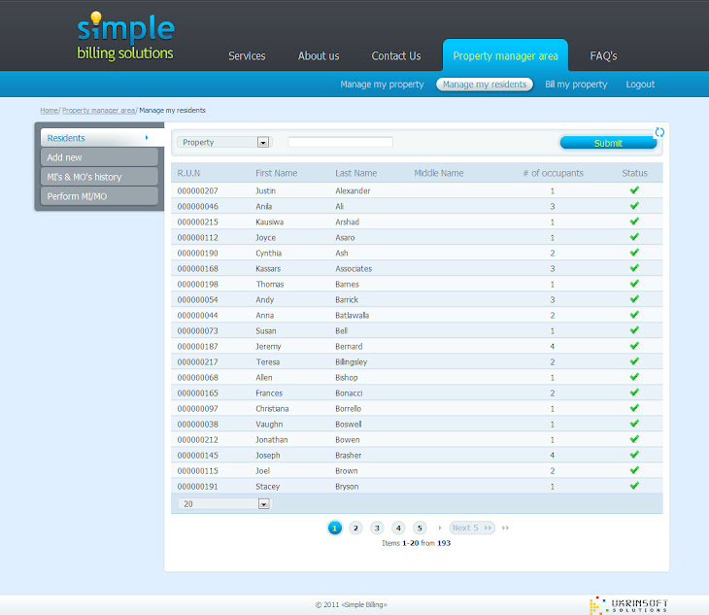This screenshot has width=709, height=615.
Task: Click Joyce Asaro's status checkmark
Action: click(x=634, y=237)
